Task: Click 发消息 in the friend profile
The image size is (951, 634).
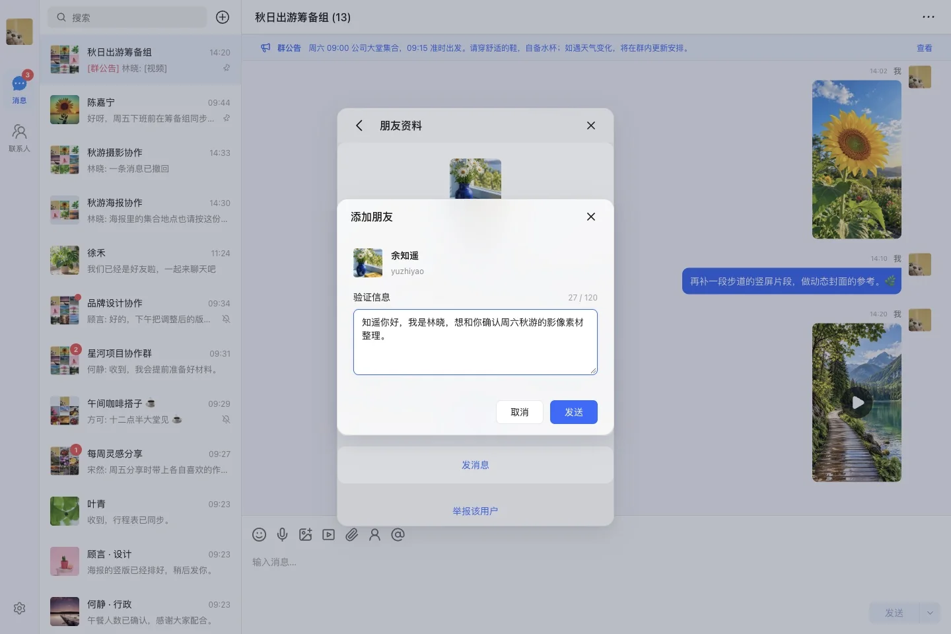Action: (475, 465)
